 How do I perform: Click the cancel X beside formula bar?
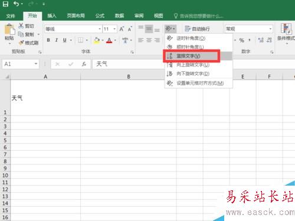(57, 64)
